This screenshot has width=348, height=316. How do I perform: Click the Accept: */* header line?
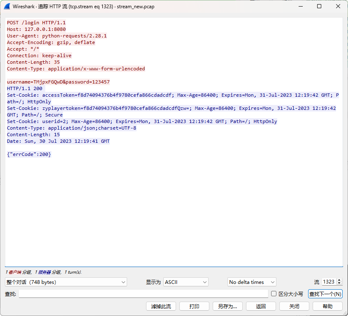23,49
